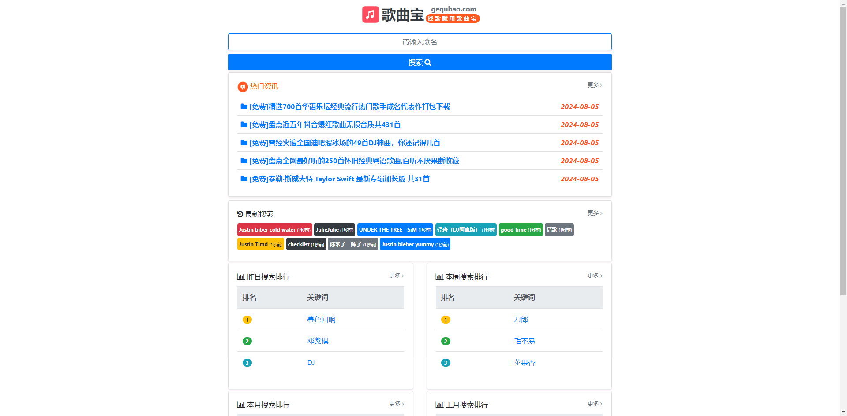Click rank 1 badge beside 暮色回响
The width and height of the screenshot is (847, 416).
(x=247, y=320)
